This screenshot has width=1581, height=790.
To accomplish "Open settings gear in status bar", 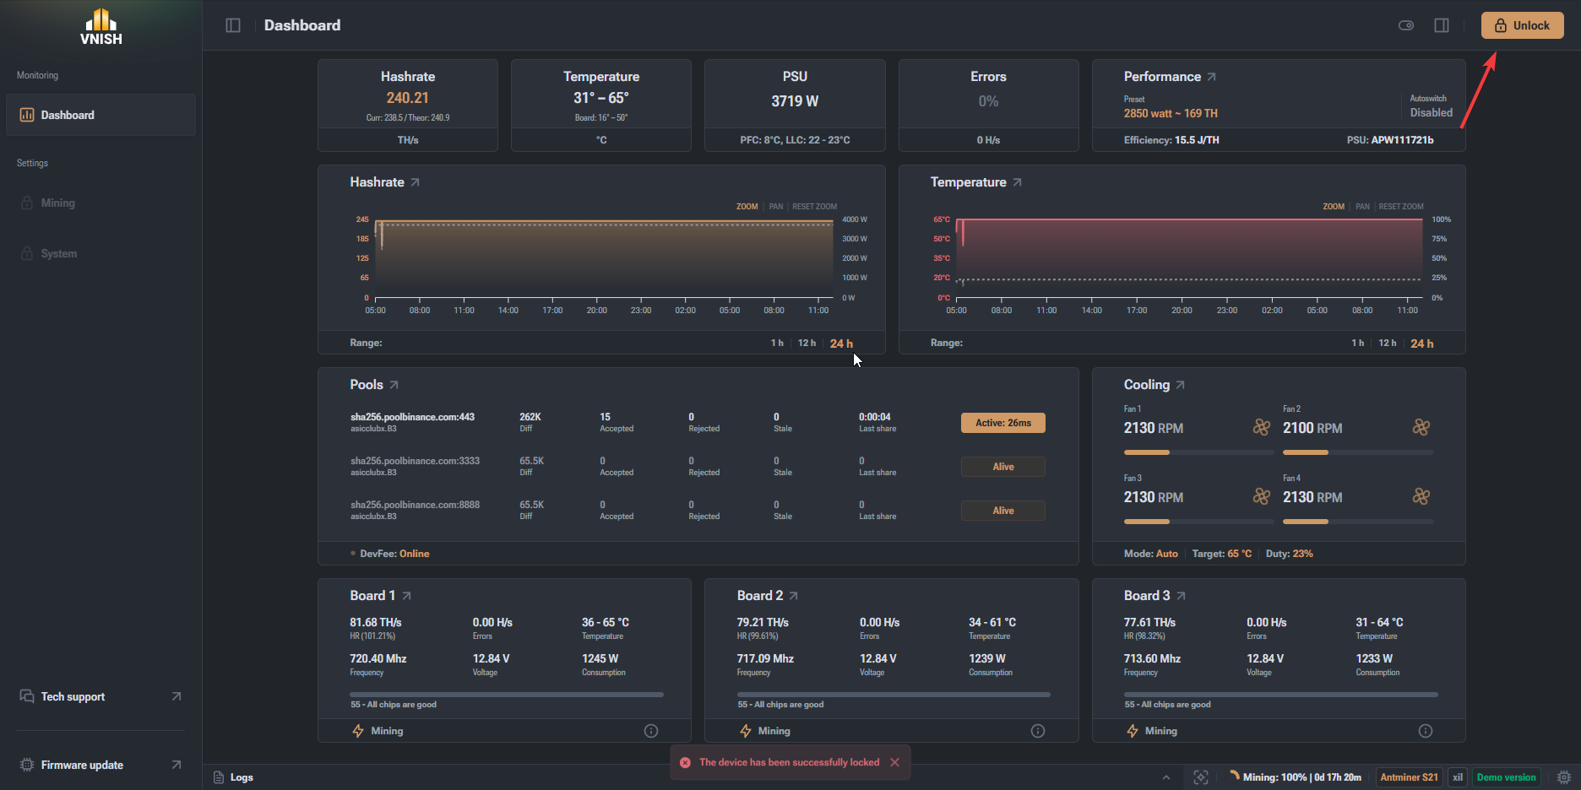I will pos(1564,777).
